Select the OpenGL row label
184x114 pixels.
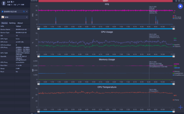point(4,56)
